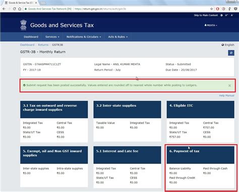
Task: Open the MEHTA user profile dropdown
Action: [x=211, y=25]
